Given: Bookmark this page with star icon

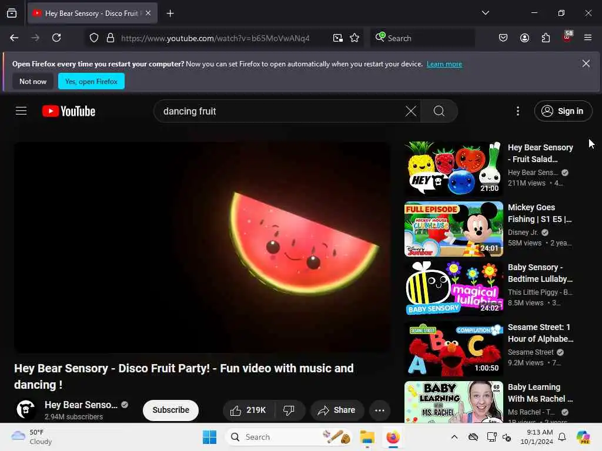Looking at the screenshot, I should point(354,38).
